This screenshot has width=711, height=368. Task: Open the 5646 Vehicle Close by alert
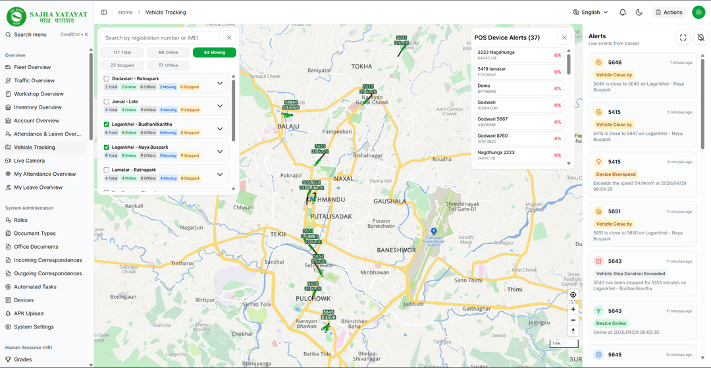(x=642, y=74)
